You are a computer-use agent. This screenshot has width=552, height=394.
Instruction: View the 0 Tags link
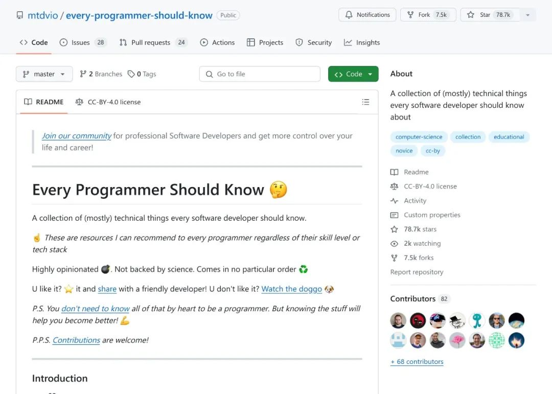tap(142, 74)
